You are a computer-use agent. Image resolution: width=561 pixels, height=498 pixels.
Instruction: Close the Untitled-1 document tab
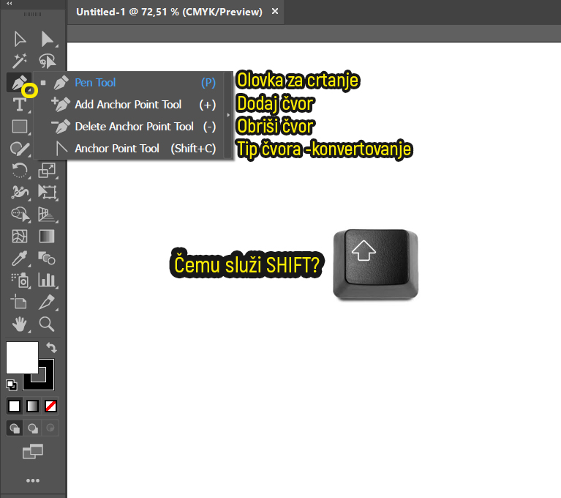(x=275, y=12)
